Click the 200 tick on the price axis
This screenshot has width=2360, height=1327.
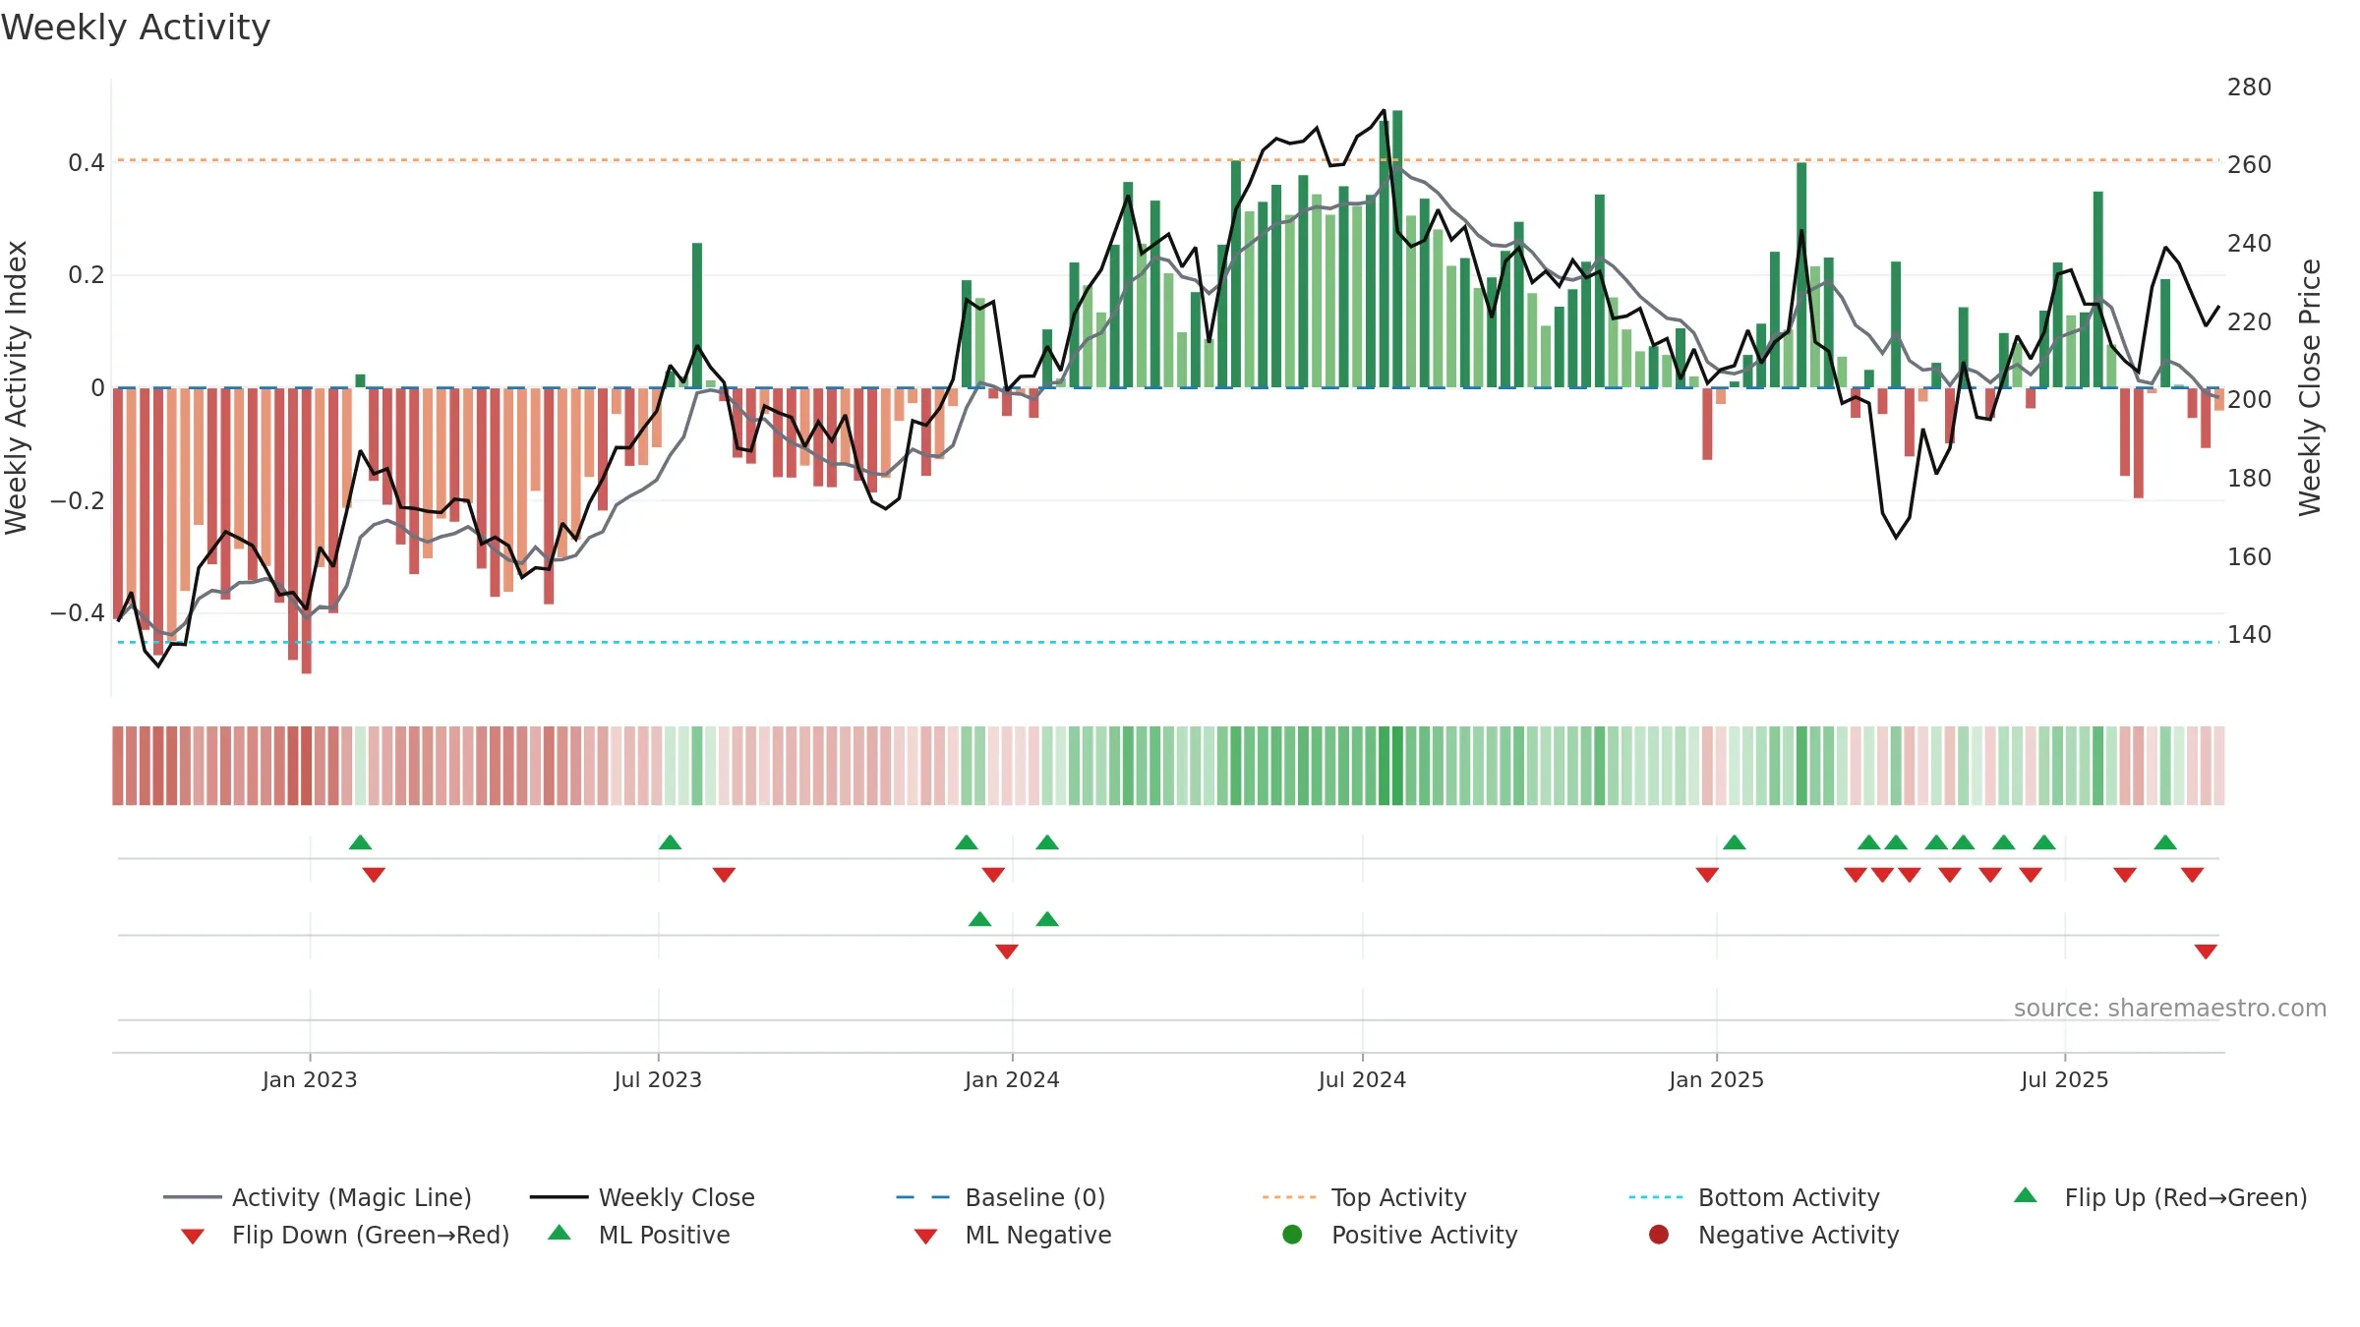pyautogui.click(x=2250, y=399)
